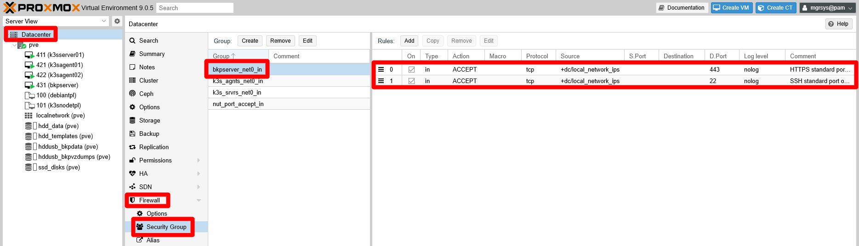
Task: Click the Log level column header
Action: [x=762, y=56]
